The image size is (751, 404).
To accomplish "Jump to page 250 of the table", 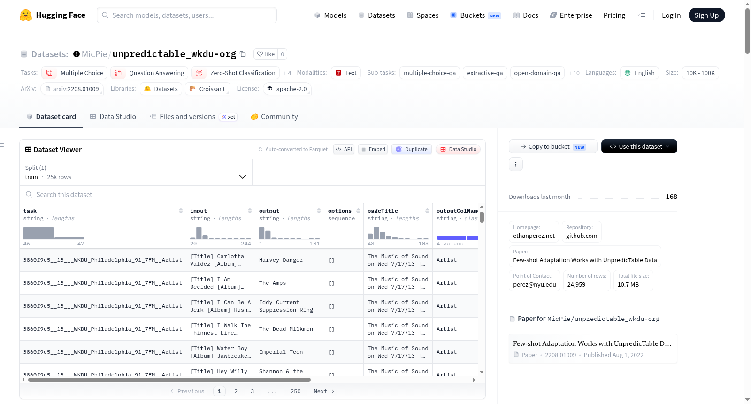I will pos(296,391).
